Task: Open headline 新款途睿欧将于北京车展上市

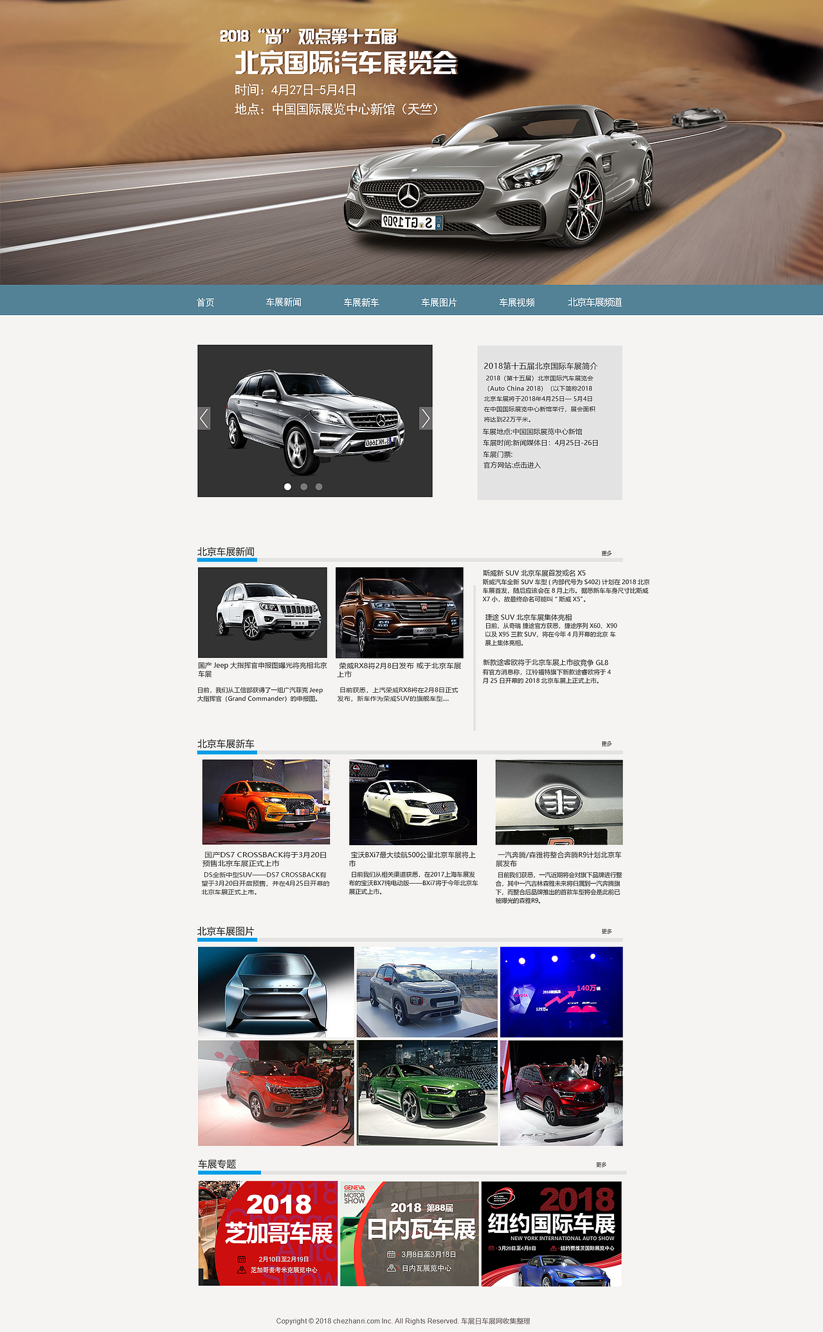Action: (545, 662)
